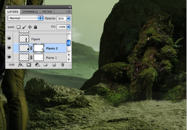The height and width of the screenshot is (130, 187).
Task: Select the Plants 1 layer mask thumbnail
Action: point(39,58)
